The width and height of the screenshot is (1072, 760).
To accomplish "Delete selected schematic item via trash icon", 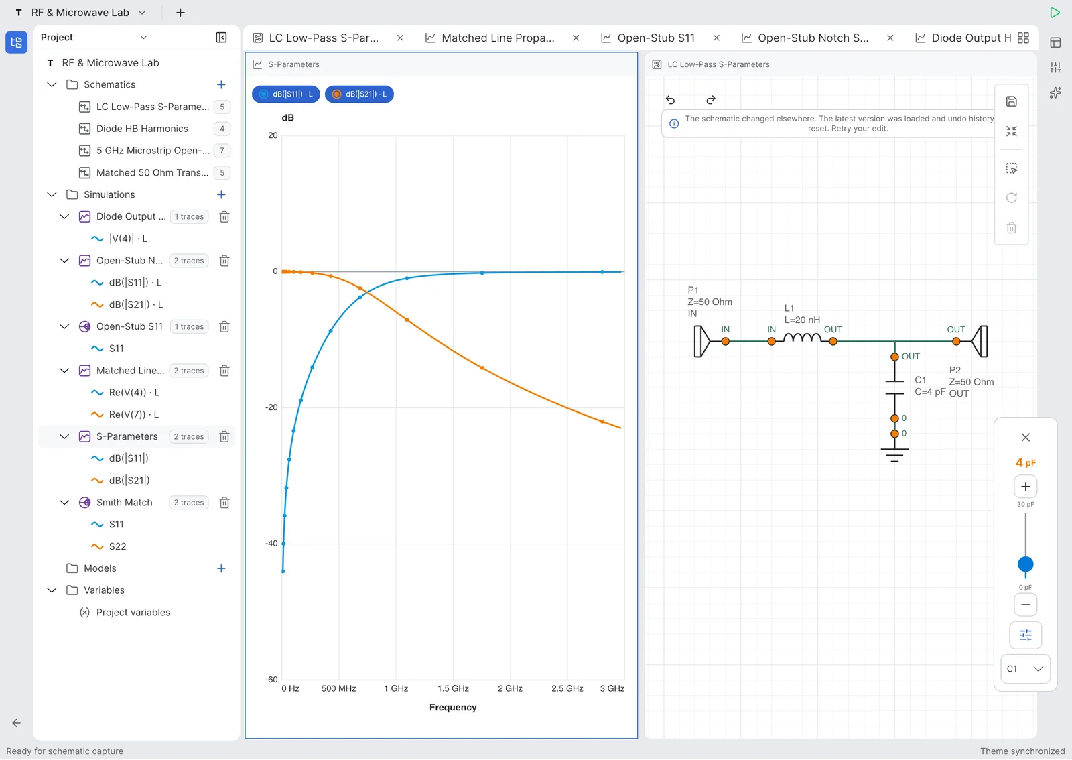I will (1012, 228).
